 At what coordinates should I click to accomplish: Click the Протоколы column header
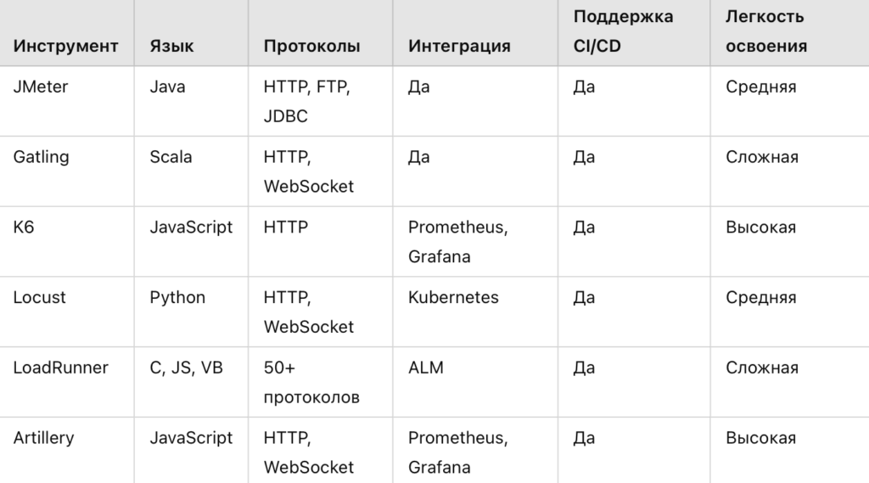(x=311, y=46)
